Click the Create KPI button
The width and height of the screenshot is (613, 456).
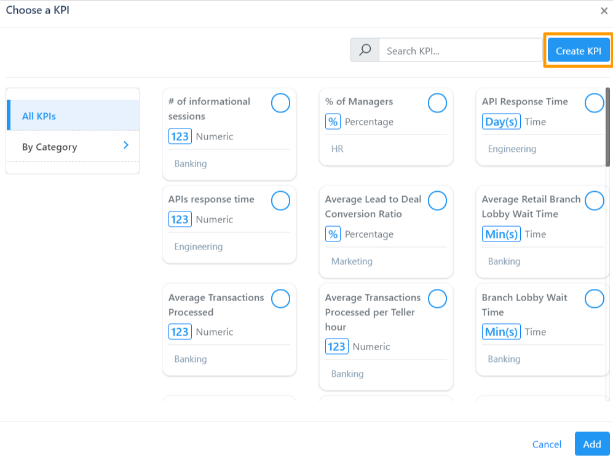pos(579,50)
